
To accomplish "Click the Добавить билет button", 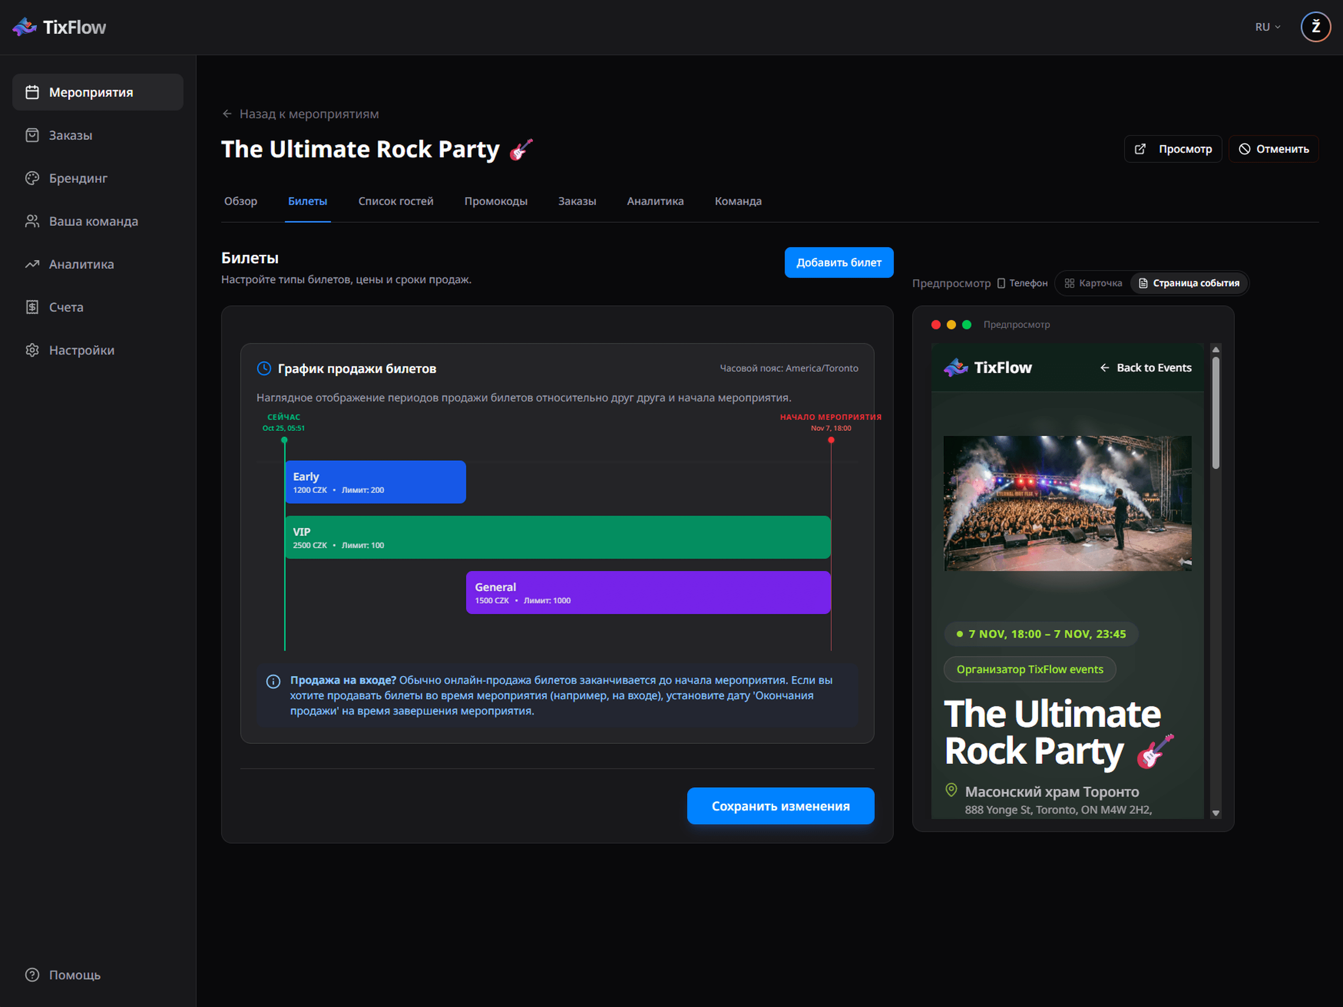I will (839, 263).
